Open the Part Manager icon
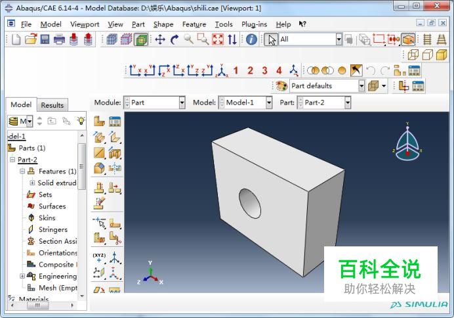This screenshot has height=318, width=454. click(x=115, y=121)
